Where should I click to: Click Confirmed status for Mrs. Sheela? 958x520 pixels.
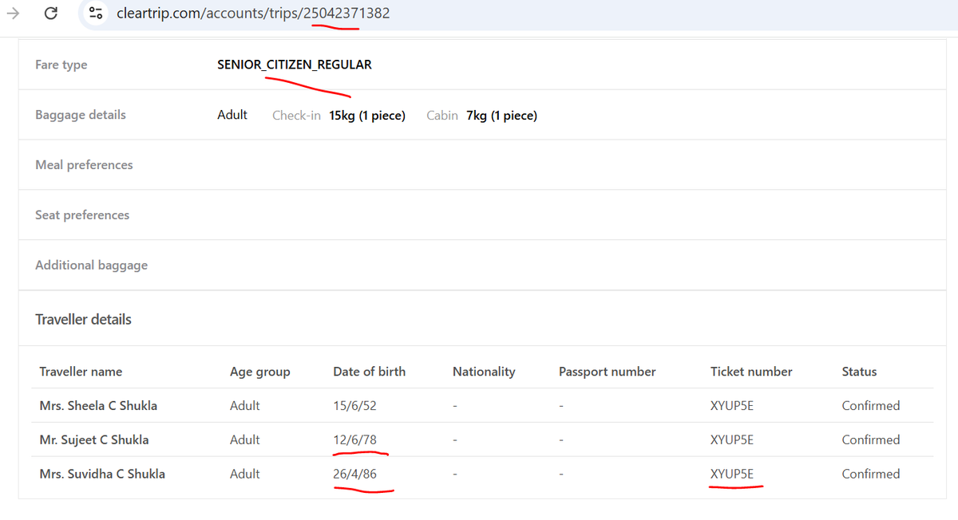click(x=871, y=406)
